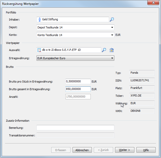Open Hilfe for this dialog
The image size is (161, 158).
pyautogui.click(x=146, y=150)
